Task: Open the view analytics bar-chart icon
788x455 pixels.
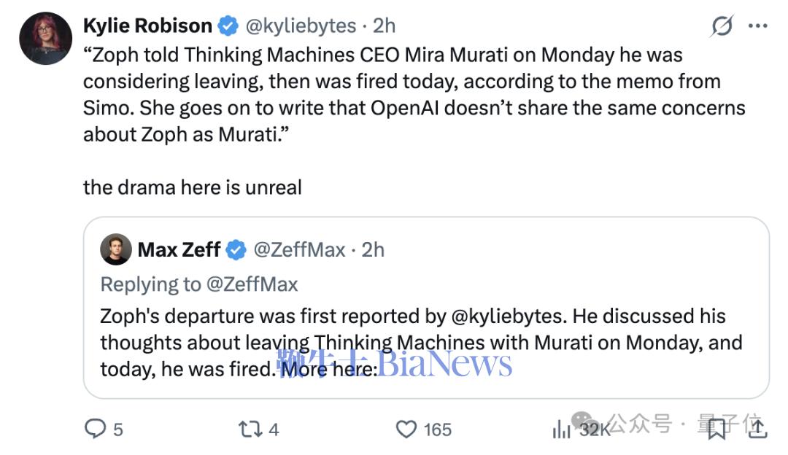Action: pyautogui.click(x=562, y=429)
